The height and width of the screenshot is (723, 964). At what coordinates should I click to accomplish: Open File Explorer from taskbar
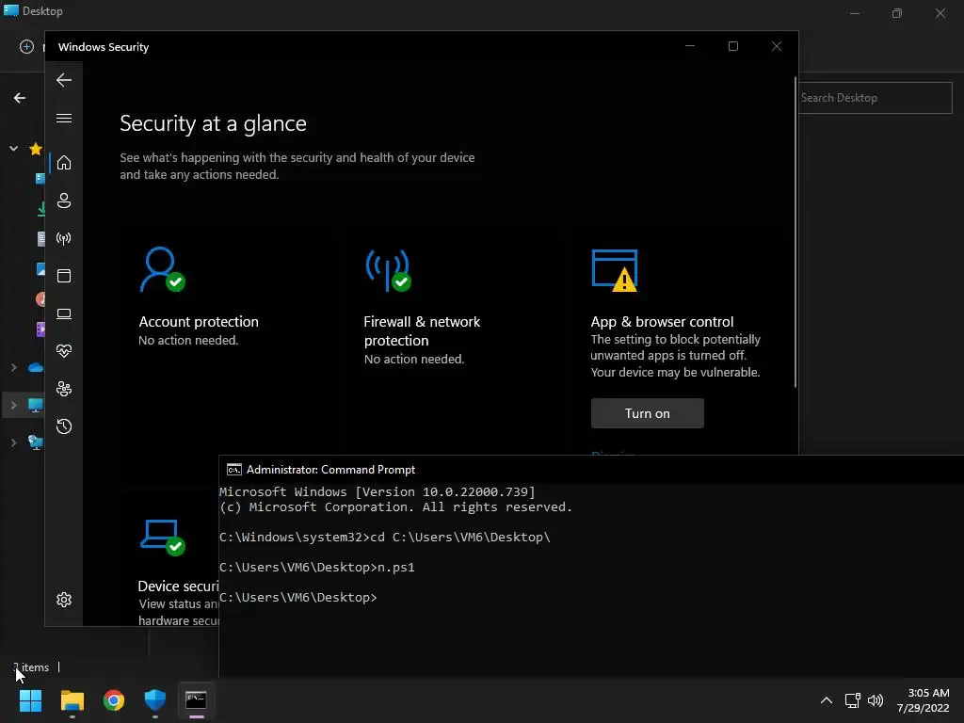tap(72, 700)
